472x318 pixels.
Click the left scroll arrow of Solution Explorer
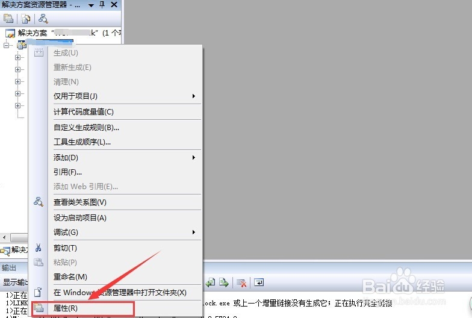coord(4,237)
